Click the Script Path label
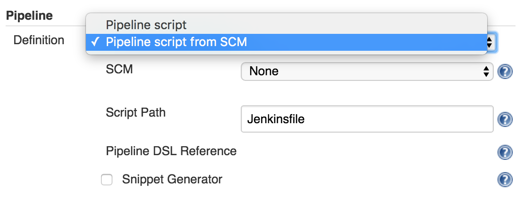The width and height of the screenshot is (524, 205). [x=135, y=113]
